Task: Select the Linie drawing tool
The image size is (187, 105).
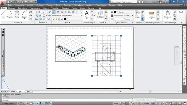Action: click(x=3, y=14)
